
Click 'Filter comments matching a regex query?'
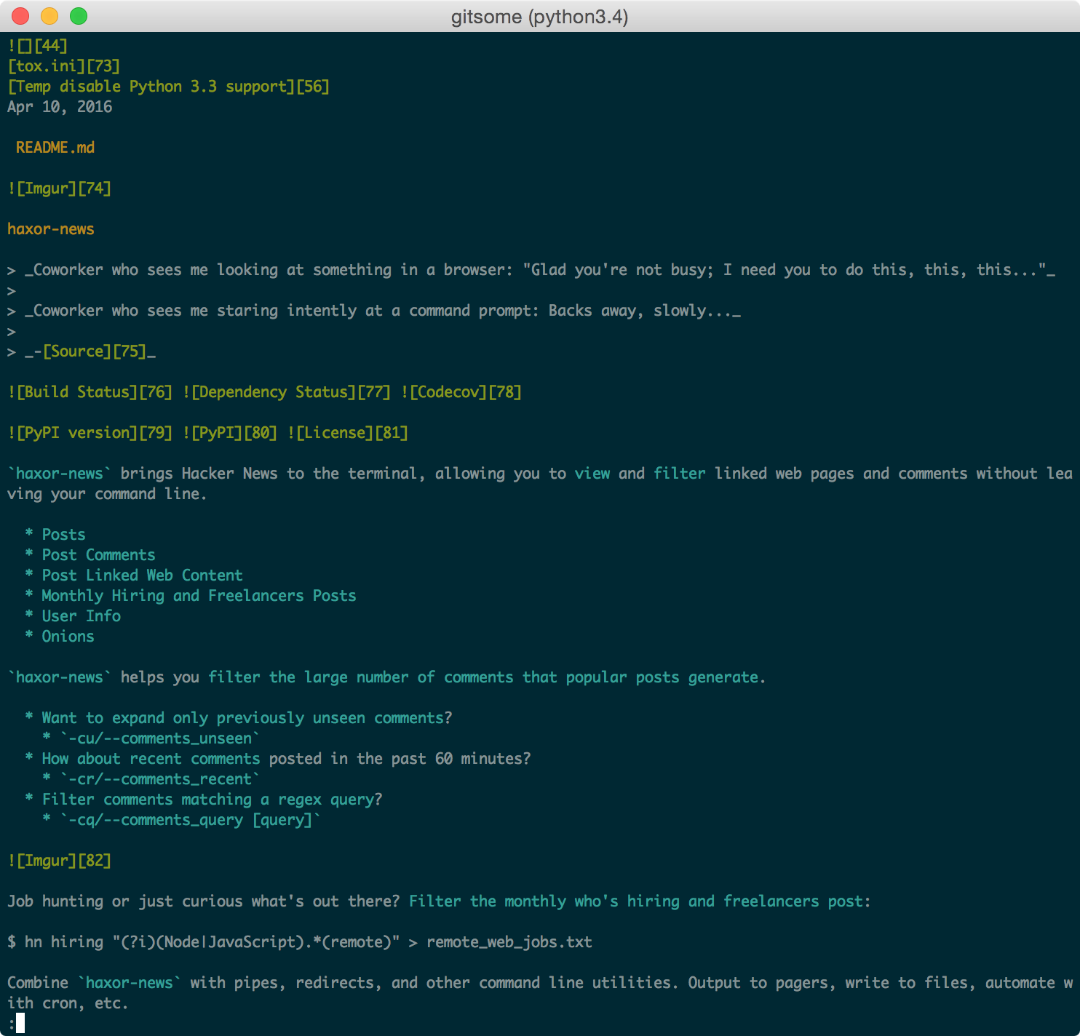[x=213, y=800]
